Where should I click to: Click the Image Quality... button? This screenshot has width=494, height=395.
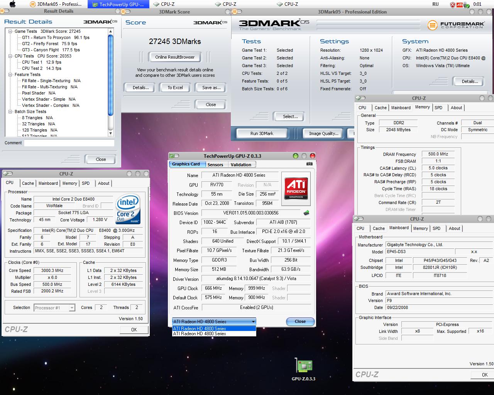pos(323,133)
